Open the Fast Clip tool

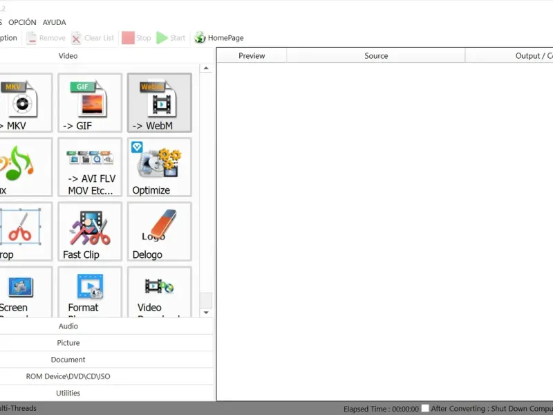coord(90,232)
